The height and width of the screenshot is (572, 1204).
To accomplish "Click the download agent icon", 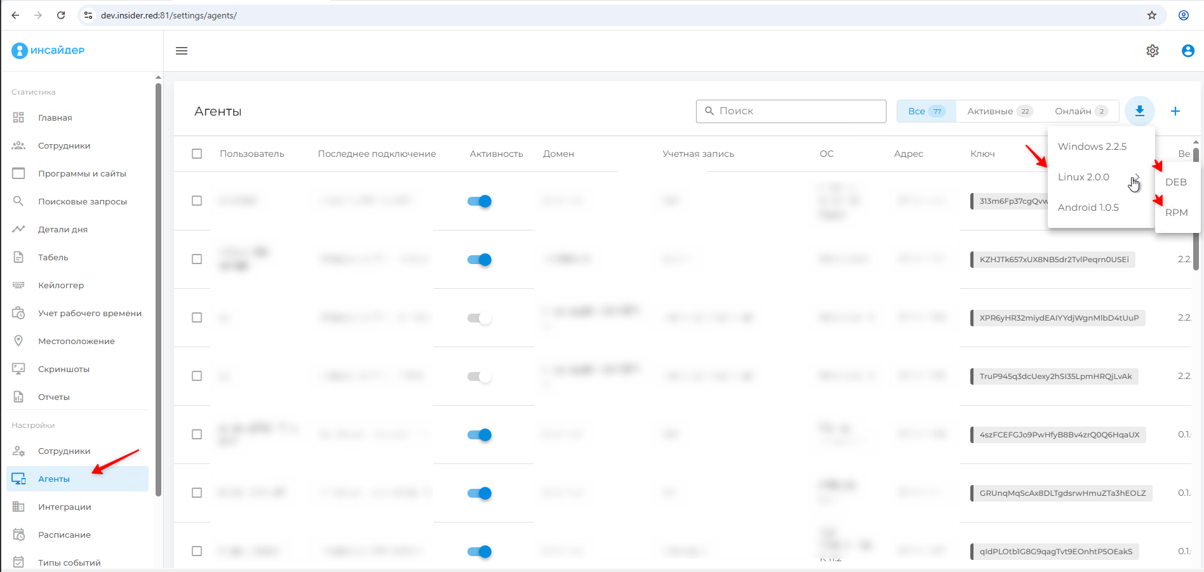I will pos(1139,111).
